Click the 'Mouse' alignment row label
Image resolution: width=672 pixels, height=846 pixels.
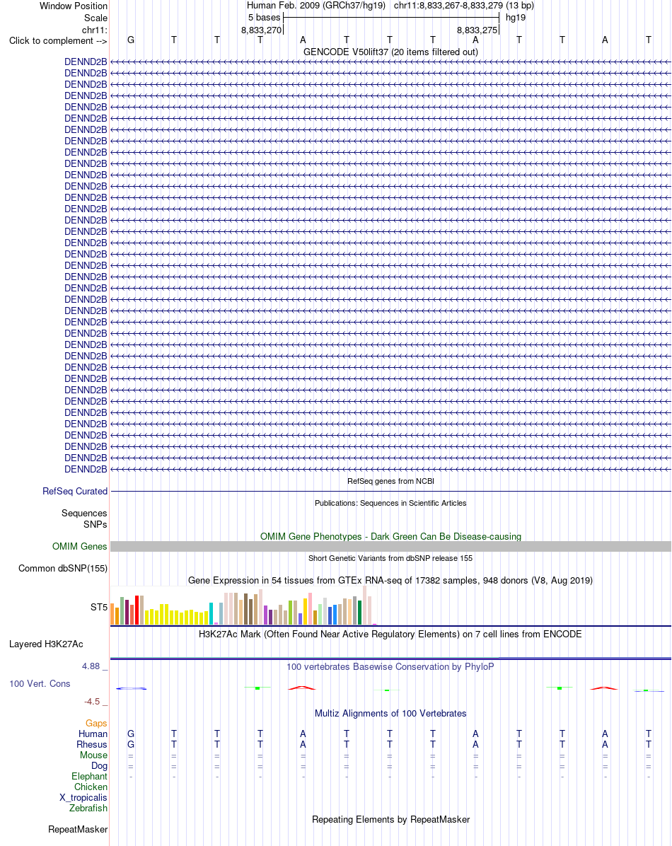click(93, 755)
